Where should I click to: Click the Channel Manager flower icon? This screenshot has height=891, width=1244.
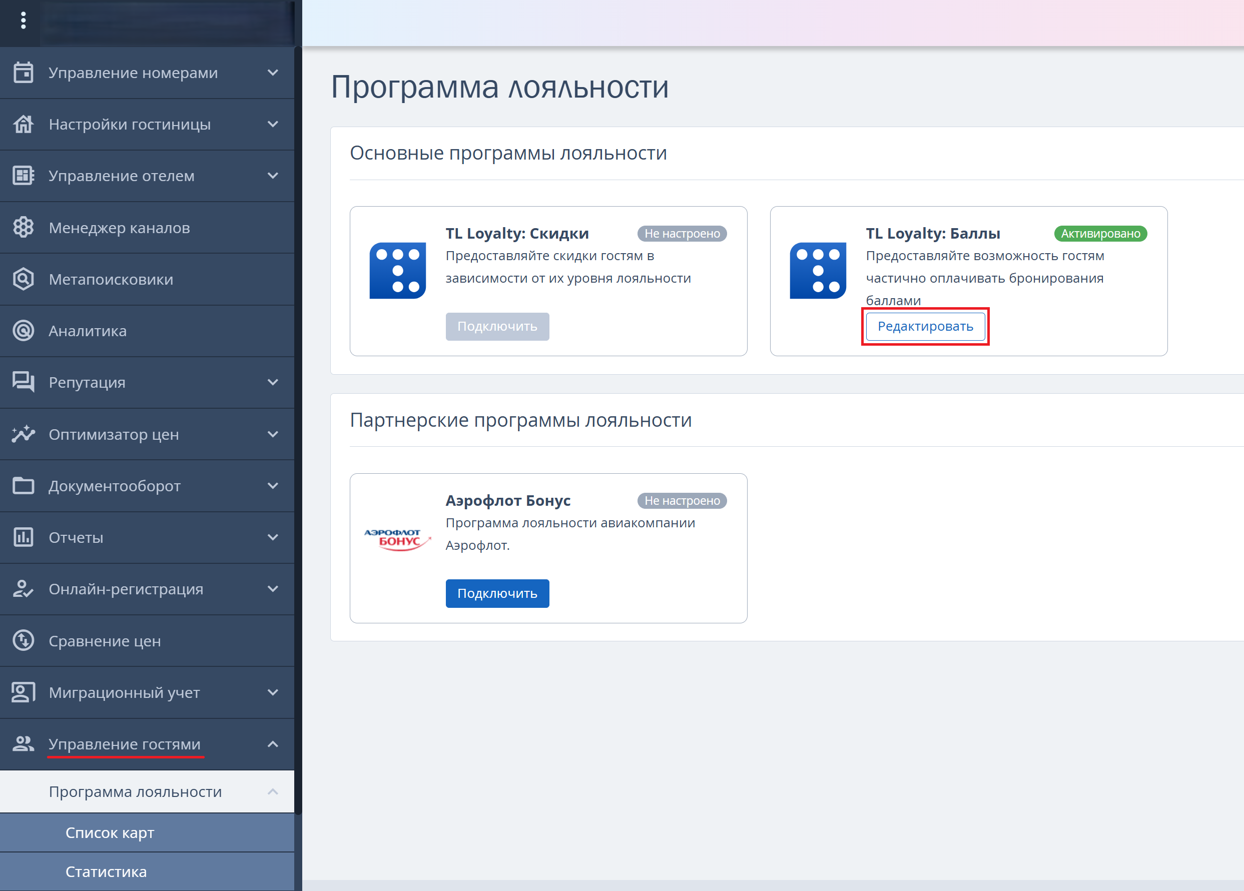pos(23,227)
